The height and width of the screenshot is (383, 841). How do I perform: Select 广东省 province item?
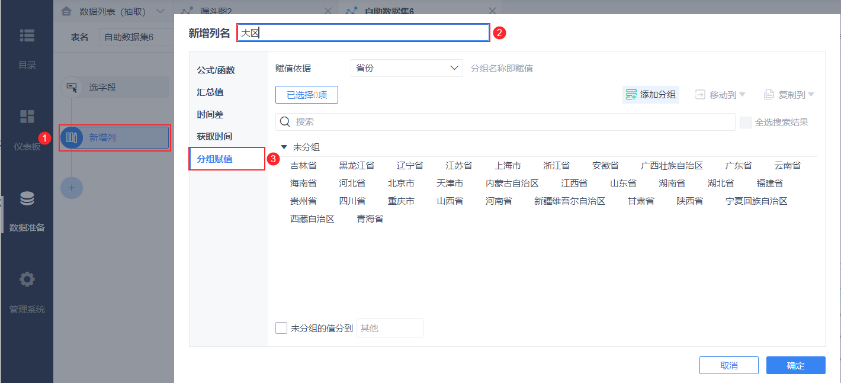[x=739, y=166]
